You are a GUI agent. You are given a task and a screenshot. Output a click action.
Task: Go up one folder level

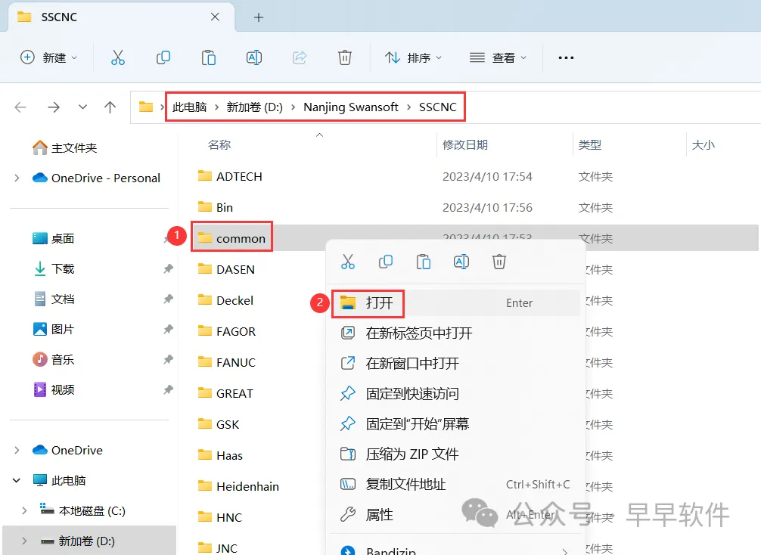(x=110, y=107)
